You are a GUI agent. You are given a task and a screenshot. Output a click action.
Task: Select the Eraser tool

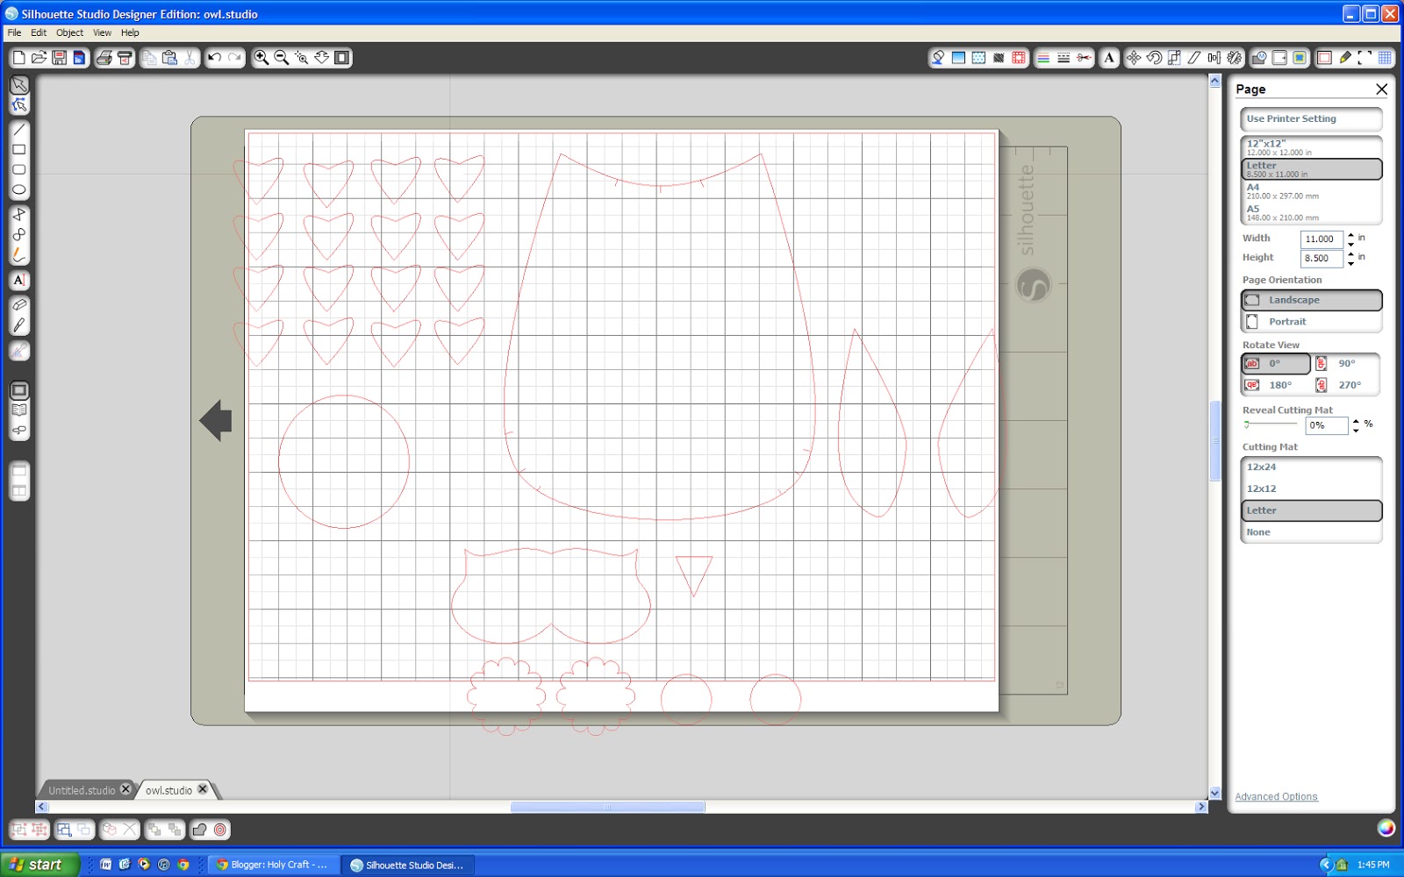(18, 304)
